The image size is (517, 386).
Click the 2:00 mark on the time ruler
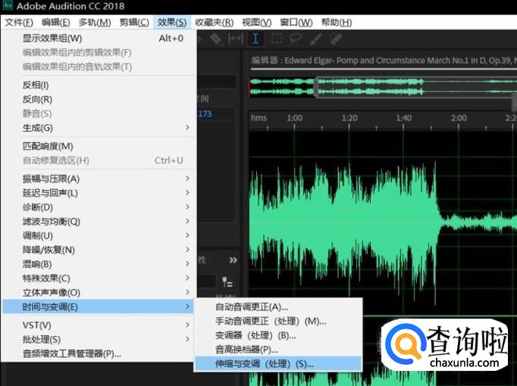tap(459, 118)
